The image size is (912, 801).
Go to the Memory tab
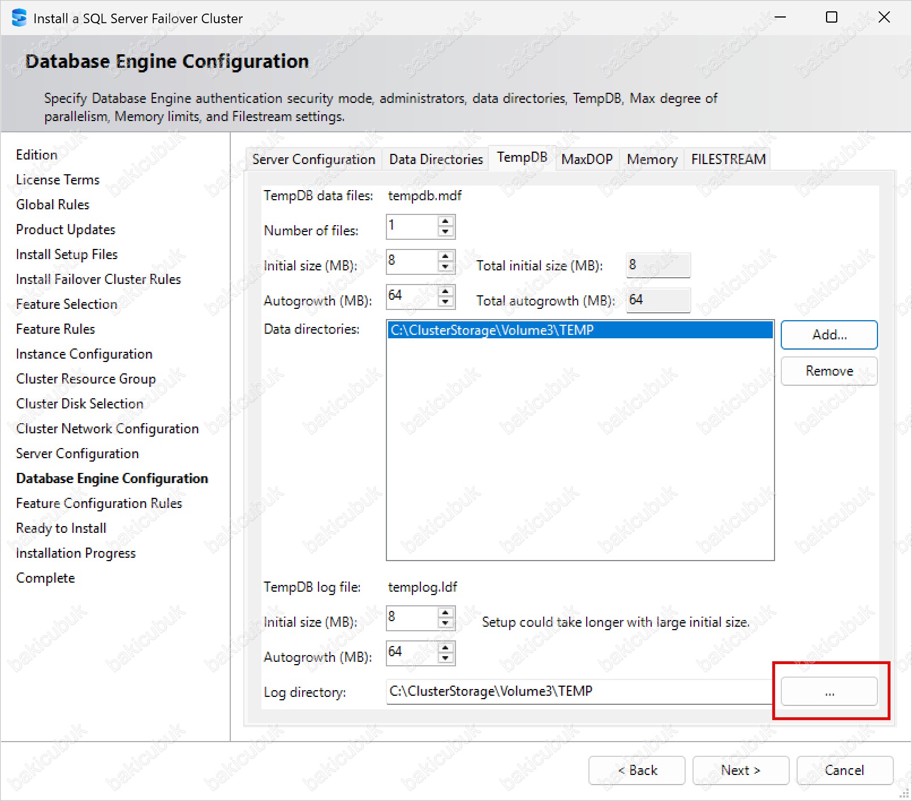click(652, 160)
